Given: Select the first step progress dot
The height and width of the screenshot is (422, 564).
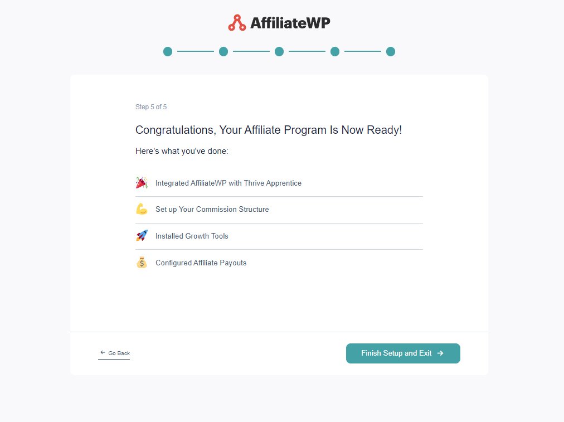Looking at the screenshot, I should click(x=168, y=51).
